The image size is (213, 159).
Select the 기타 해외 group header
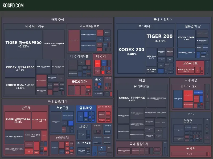(x=108, y=78)
